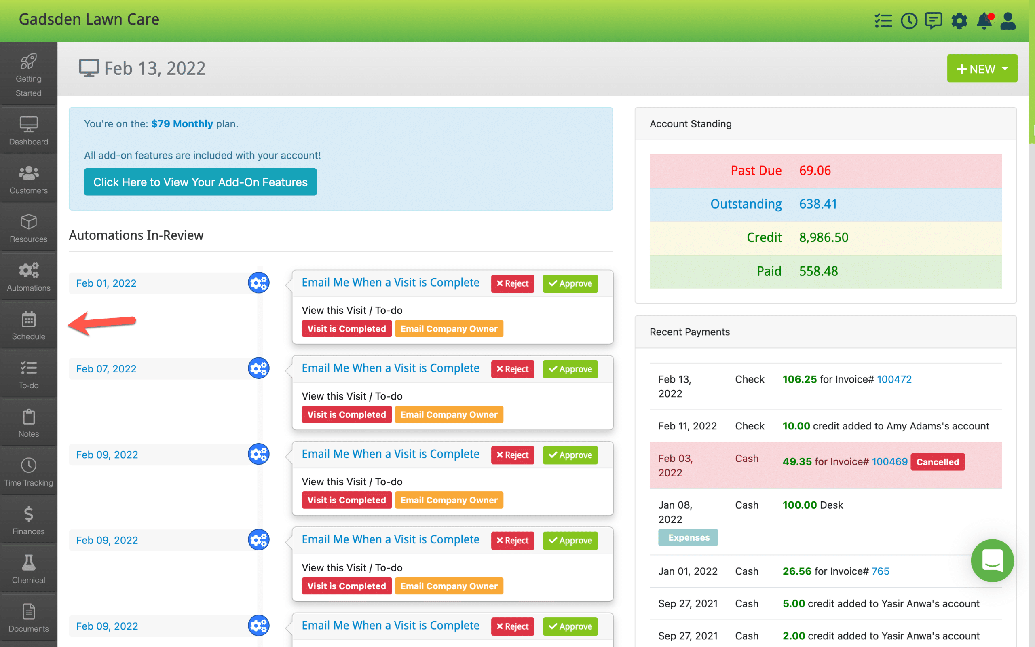Open the Feb 01, 2022 date link
This screenshot has height=647, width=1035.
106,283
